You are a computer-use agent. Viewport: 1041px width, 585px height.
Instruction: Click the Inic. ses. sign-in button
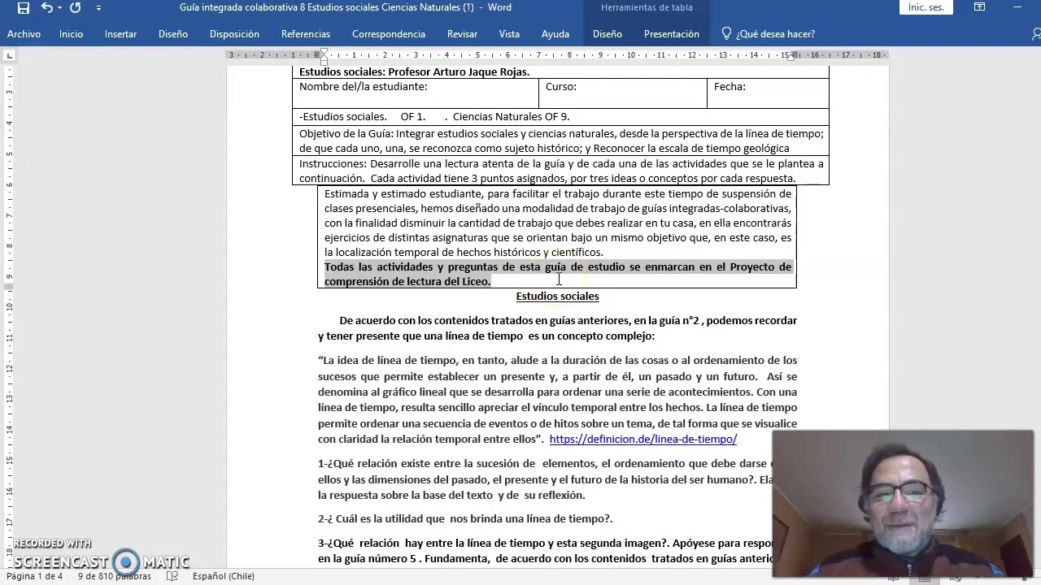tap(926, 7)
